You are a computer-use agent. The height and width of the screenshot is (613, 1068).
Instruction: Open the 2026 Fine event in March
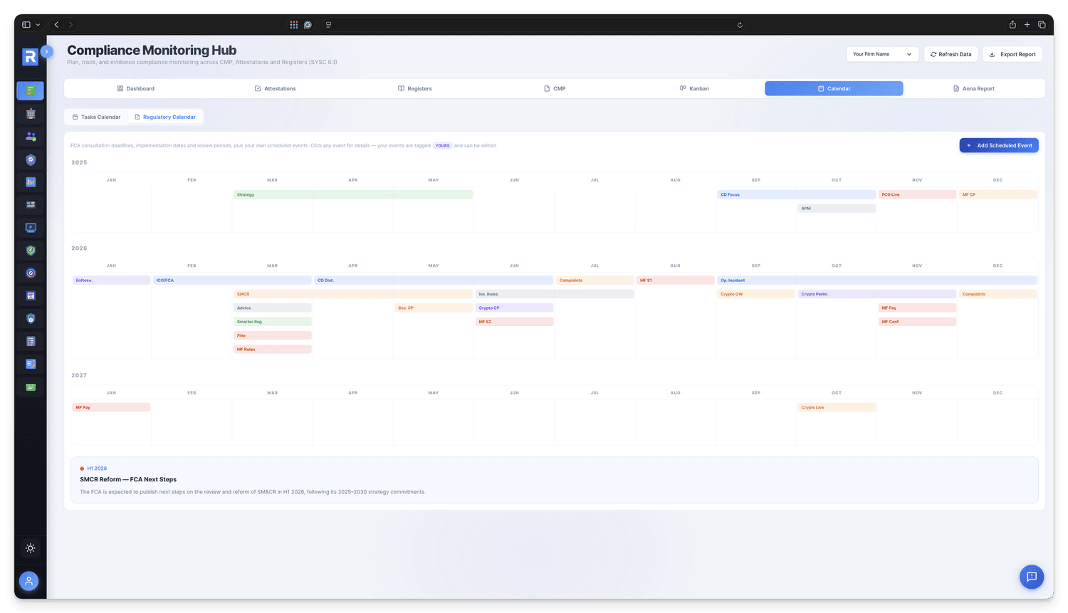273,335
